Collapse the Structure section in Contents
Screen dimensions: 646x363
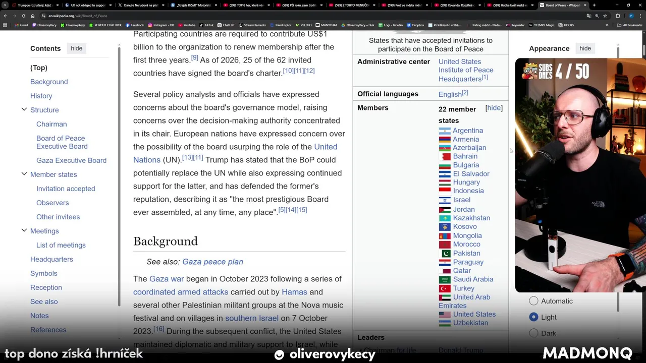[24, 109]
